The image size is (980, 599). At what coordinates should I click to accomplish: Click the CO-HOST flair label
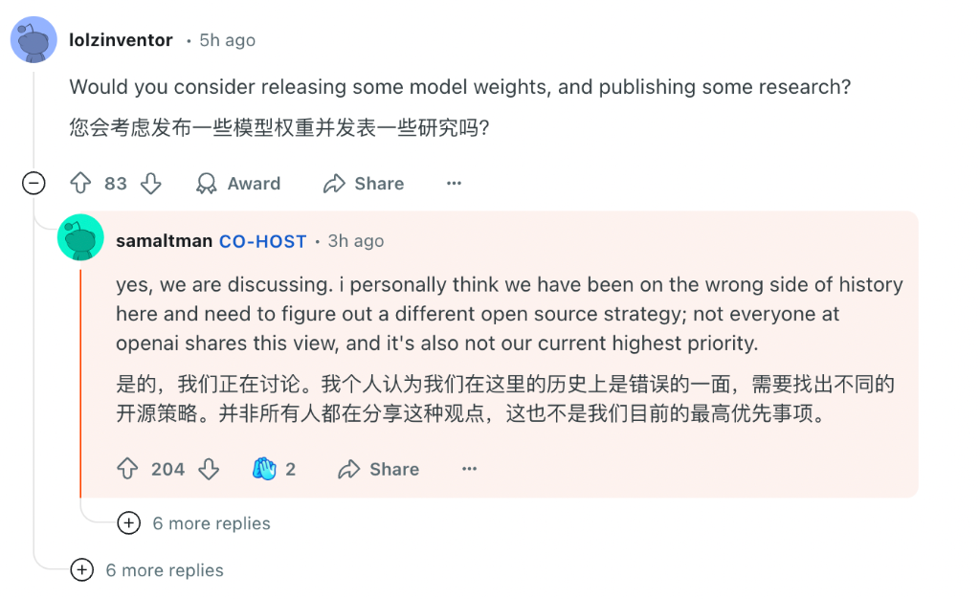tap(262, 240)
